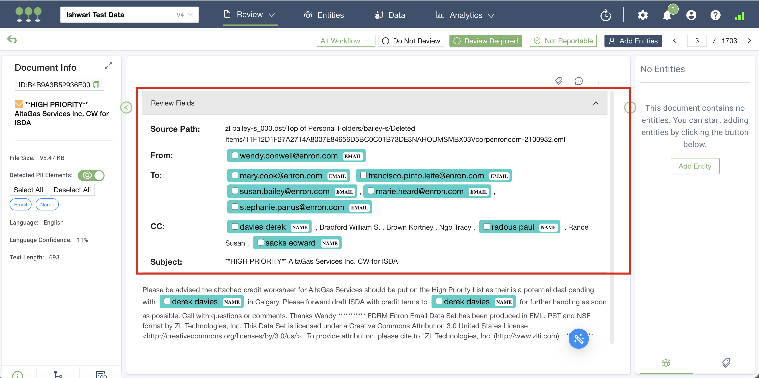Tick the sacks edward name checkbox

coord(261,242)
